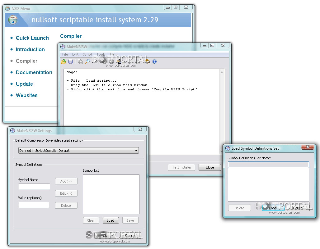Open the Update section in NSIS Menu
This screenshot has height=249, width=320.
point(24,84)
